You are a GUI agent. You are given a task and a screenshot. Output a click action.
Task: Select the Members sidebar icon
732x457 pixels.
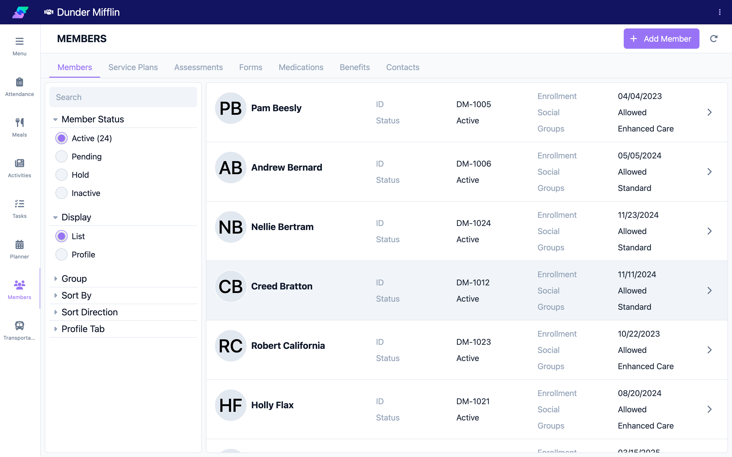pyautogui.click(x=19, y=285)
